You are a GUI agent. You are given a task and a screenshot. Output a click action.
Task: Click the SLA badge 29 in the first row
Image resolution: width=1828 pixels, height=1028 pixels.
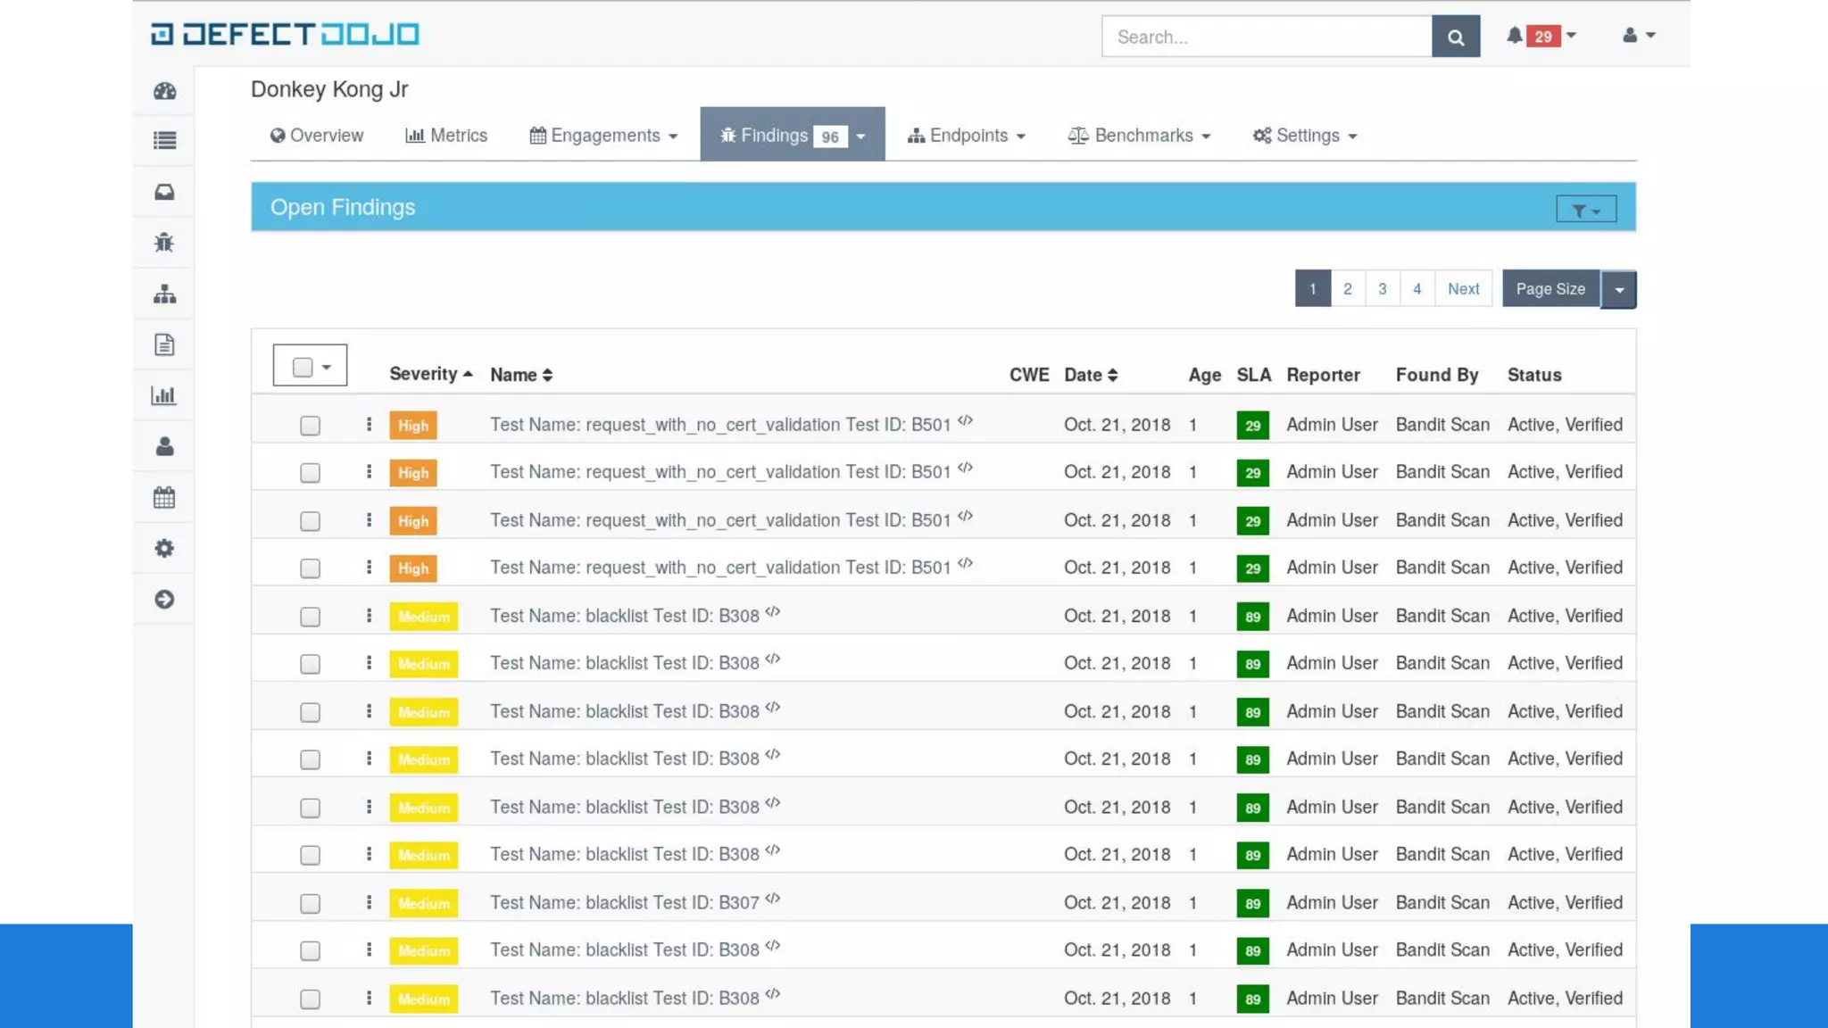[1252, 426]
